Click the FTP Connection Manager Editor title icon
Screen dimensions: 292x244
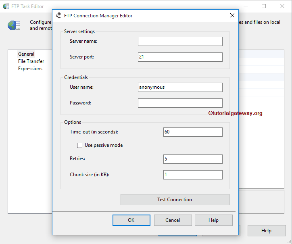point(58,15)
